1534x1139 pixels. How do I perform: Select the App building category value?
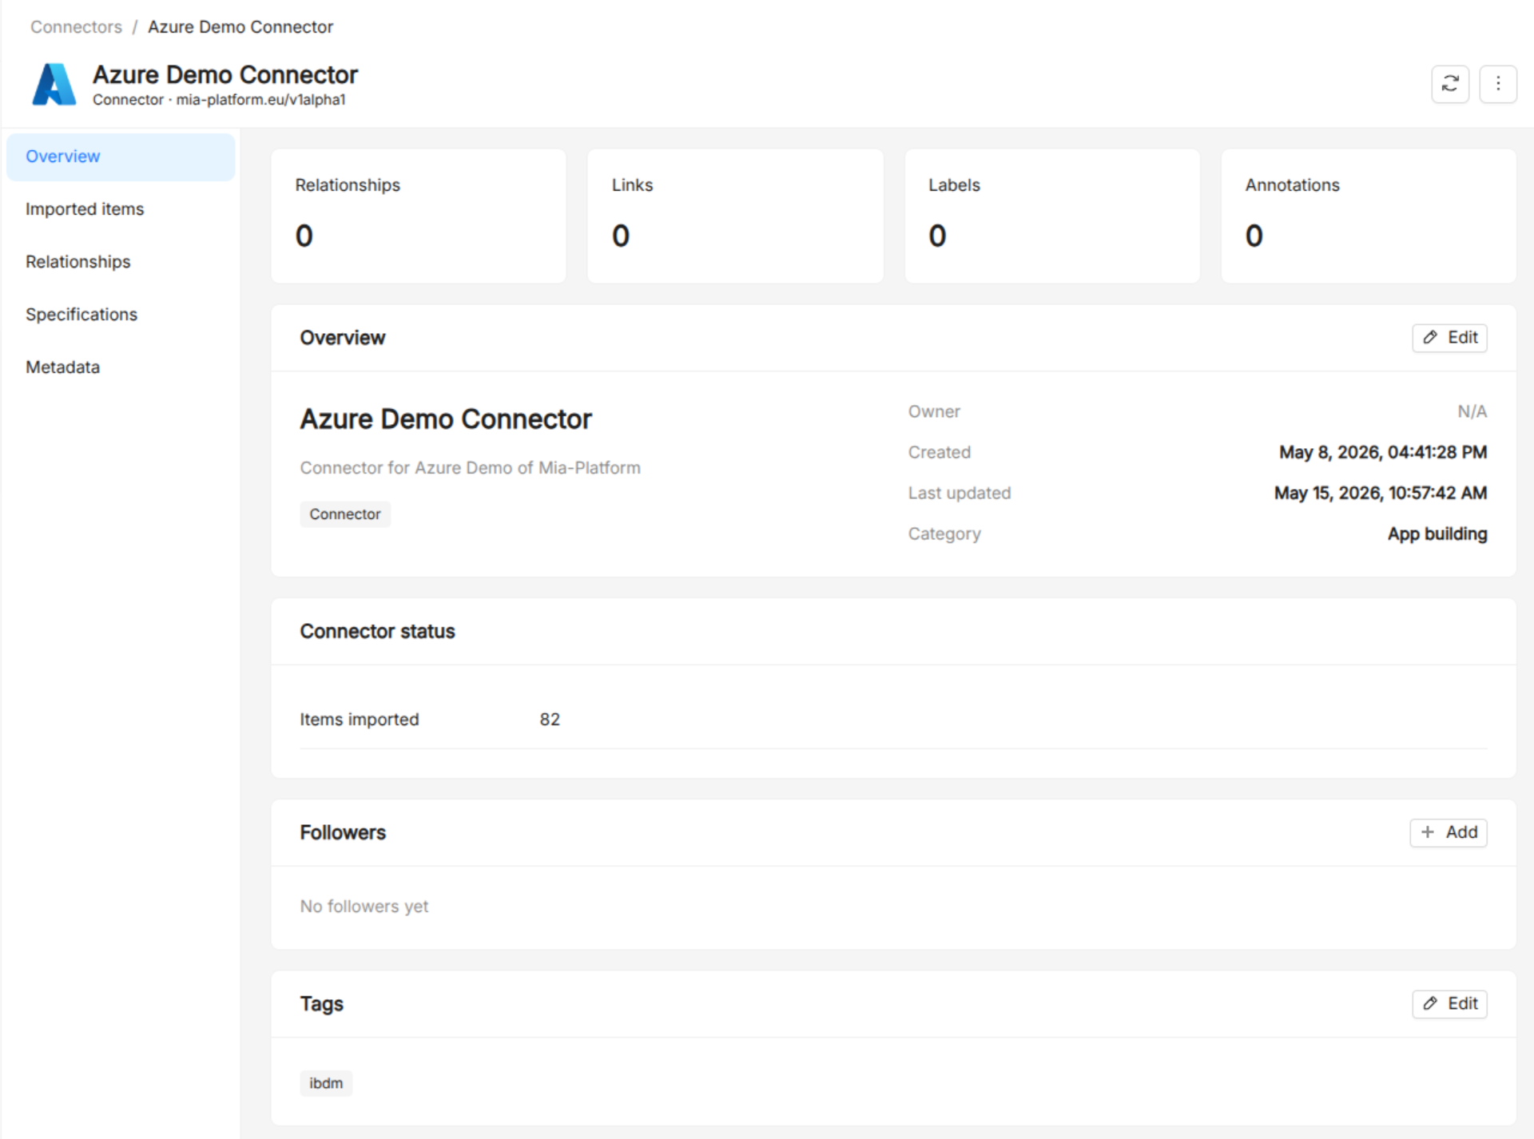[1437, 534]
